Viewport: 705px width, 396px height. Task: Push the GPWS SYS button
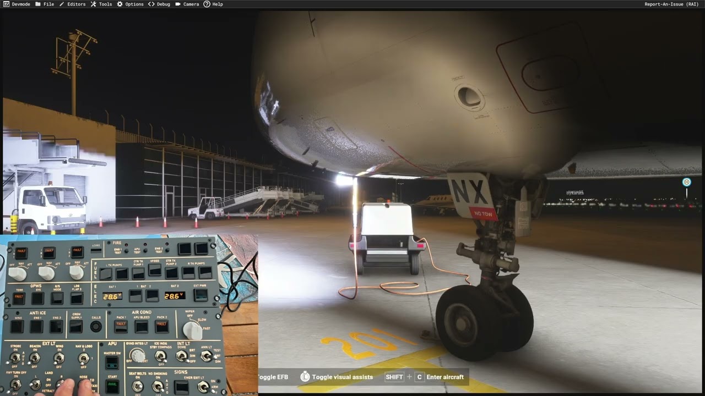pyautogui.click(x=37, y=299)
